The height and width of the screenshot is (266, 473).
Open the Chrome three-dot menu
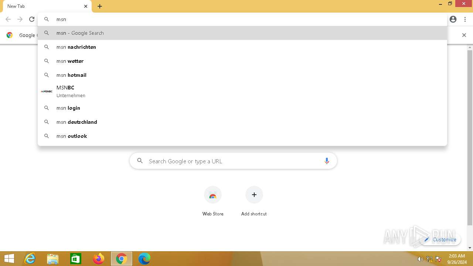(x=465, y=19)
